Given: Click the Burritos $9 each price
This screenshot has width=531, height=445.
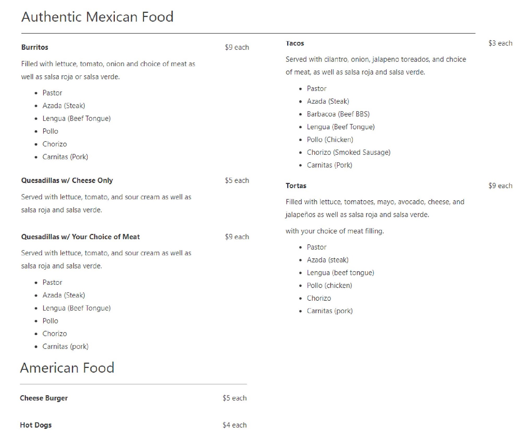Looking at the screenshot, I should pos(237,47).
